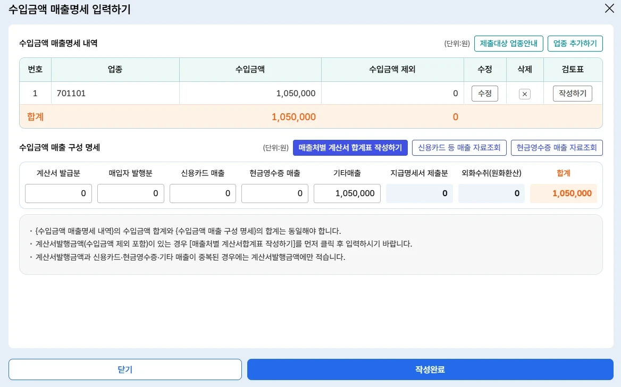Open 작성하기 for the 검토표 column
The height and width of the screenshot is (387, 621).
click(x=572, y=94)
